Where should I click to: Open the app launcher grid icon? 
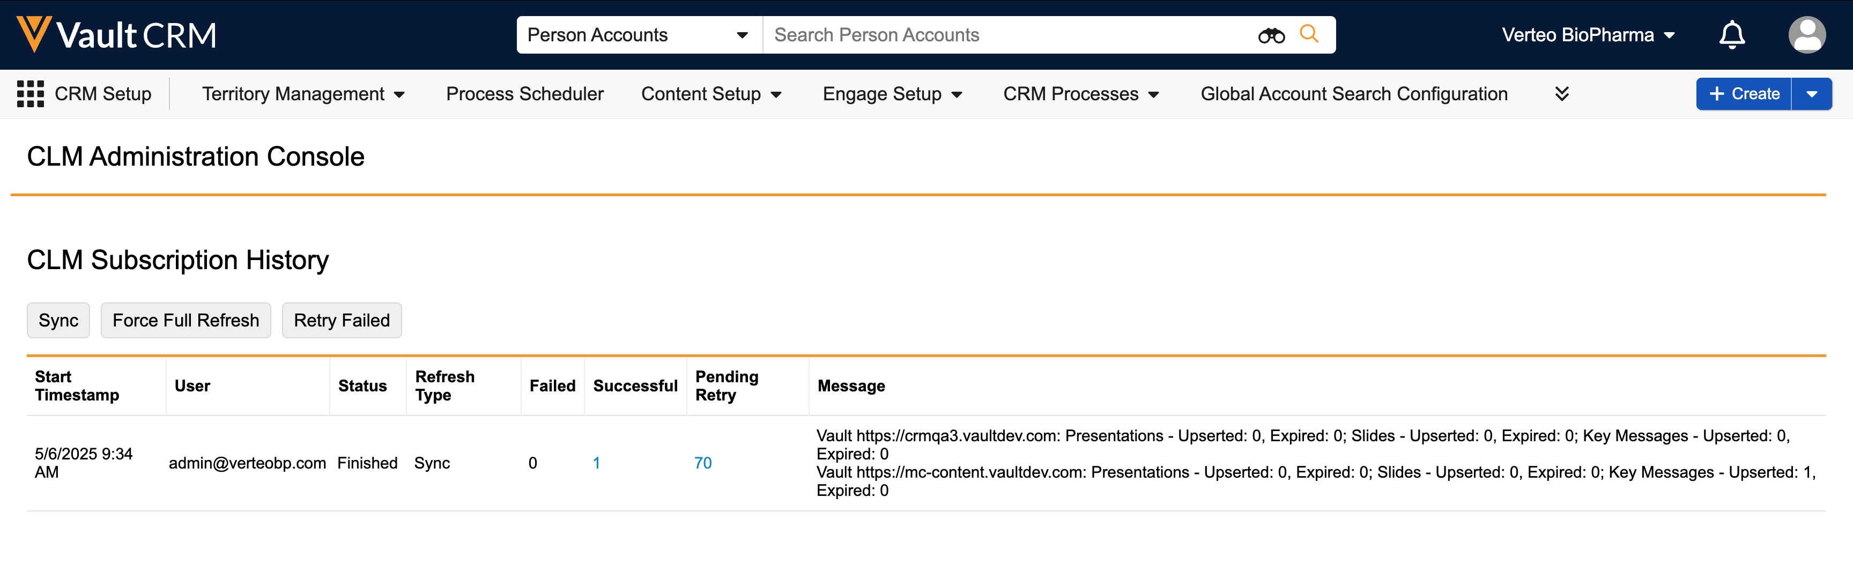[30, 94]
